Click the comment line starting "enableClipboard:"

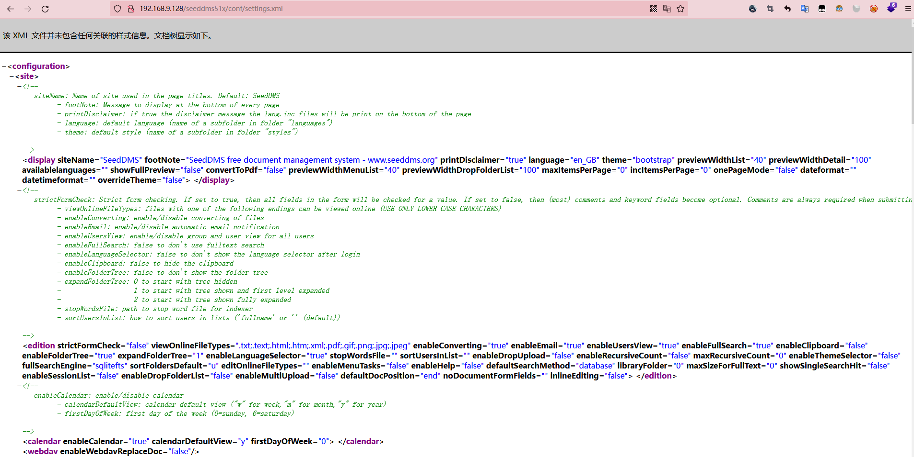pos(149,263)
